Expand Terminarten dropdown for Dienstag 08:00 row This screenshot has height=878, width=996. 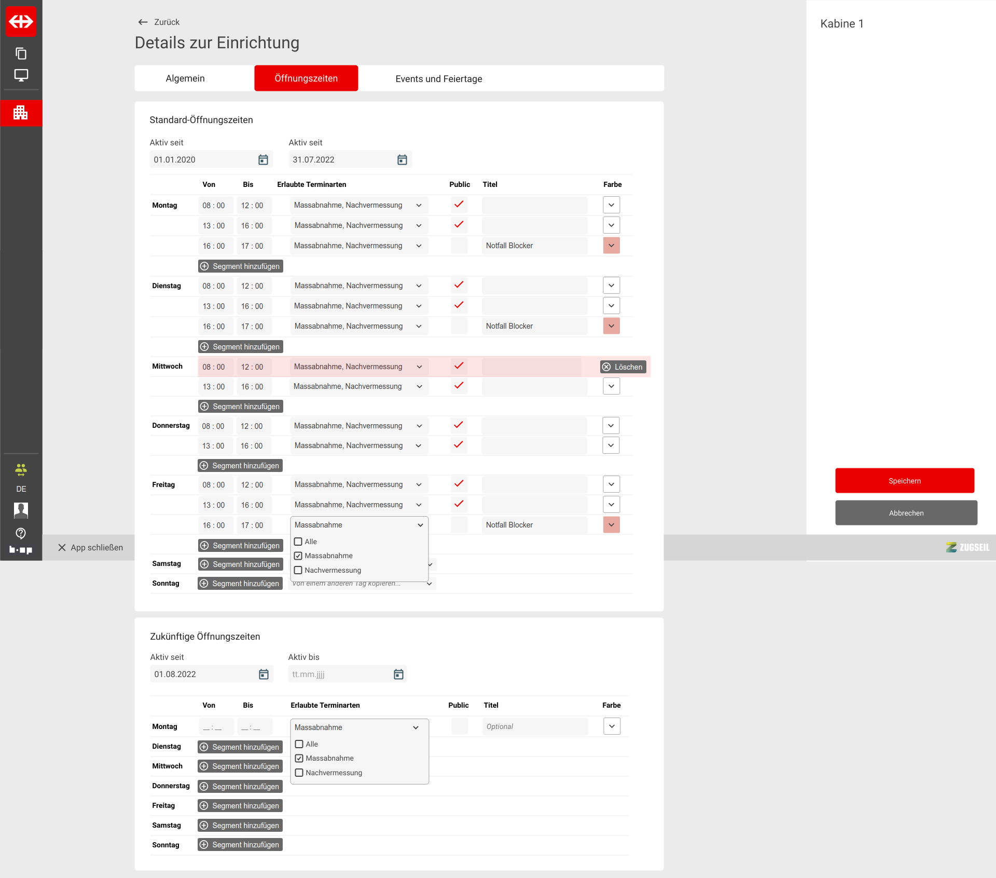click(419, 286)
